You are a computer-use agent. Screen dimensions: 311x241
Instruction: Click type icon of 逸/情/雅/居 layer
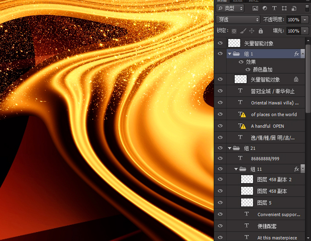point(240,137)
